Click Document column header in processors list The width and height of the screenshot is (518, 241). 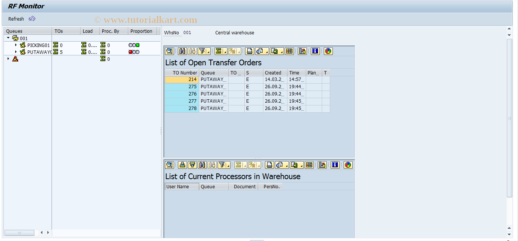point(243,187)
